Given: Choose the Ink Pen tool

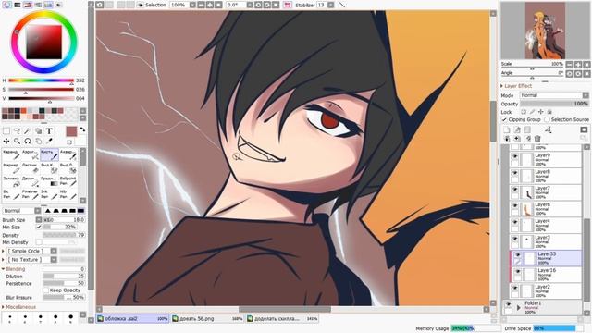Looking at the screenshot, I should [x=49, y=194].
